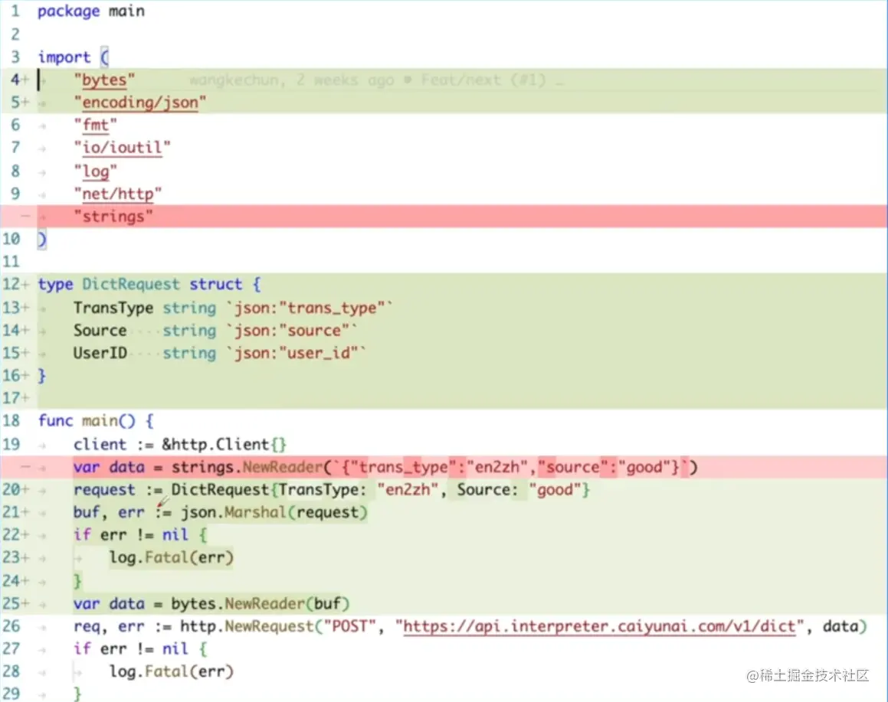Click the removed strings.NewReader call
Screen dimensions: 888x702
(x=434, y=467)
